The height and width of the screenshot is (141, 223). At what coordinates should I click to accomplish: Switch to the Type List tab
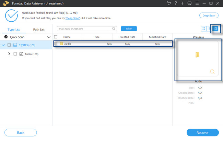tap(14, 30)
